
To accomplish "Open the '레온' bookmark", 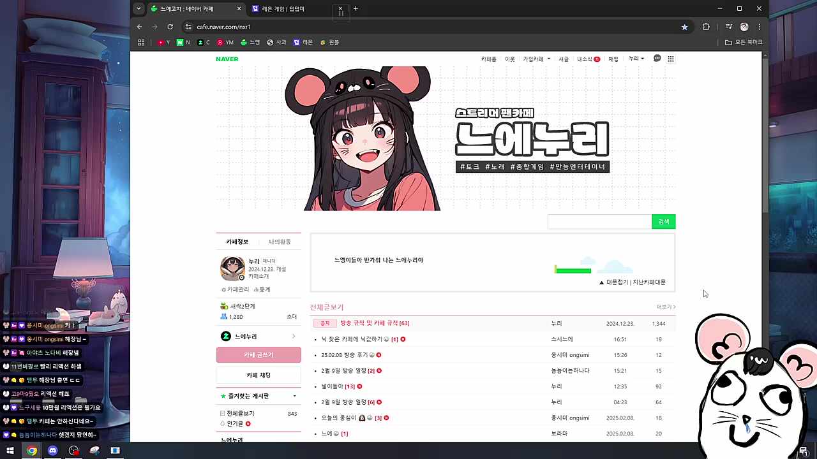I will pyautogui.click(x=303, y=42).
